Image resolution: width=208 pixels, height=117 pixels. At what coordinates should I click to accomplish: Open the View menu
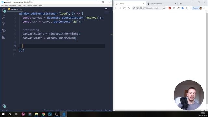tap(19, 6)
